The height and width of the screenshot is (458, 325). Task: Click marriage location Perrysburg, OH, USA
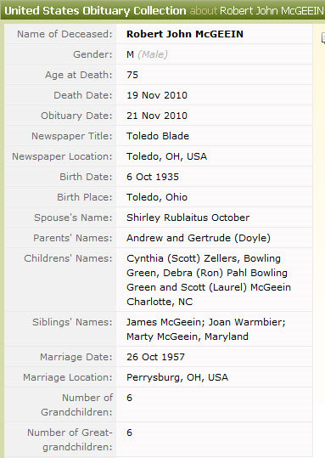point(177,377)
